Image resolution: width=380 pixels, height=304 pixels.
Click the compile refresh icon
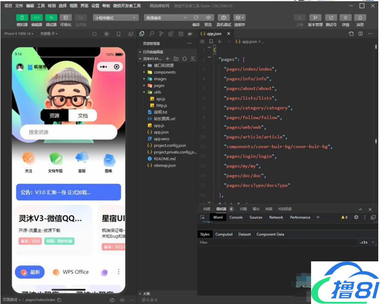click(x=196, y=17)
